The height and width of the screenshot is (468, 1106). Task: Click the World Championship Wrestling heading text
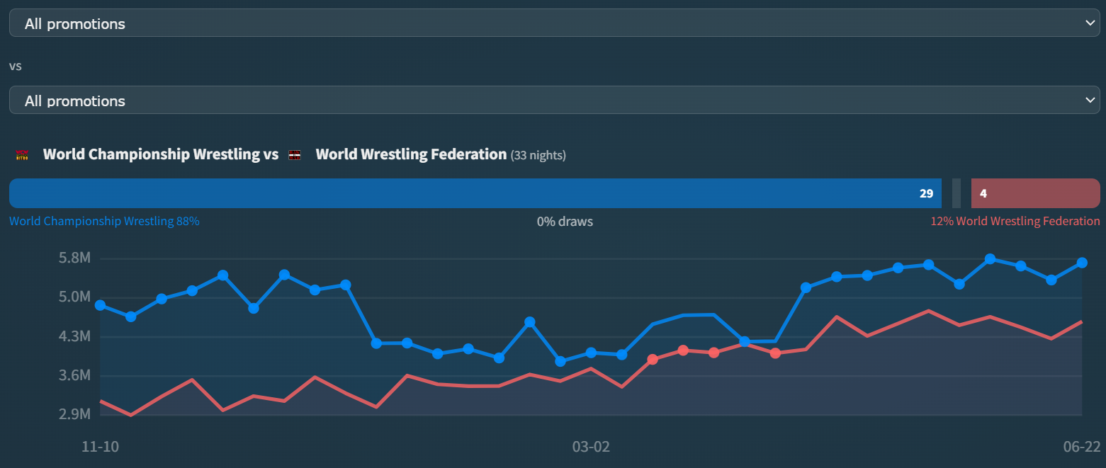click(x=160, y=154)
